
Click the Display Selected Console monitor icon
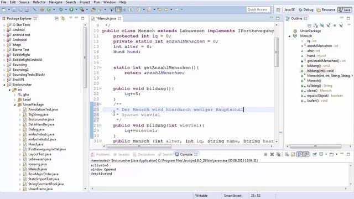(x=321, y=154)
